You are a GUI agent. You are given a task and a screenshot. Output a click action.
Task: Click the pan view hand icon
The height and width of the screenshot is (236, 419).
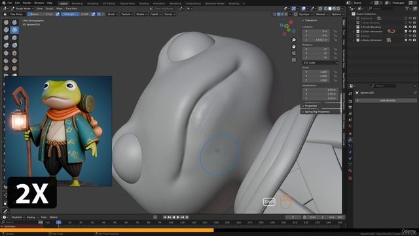(x=294, y=47)
